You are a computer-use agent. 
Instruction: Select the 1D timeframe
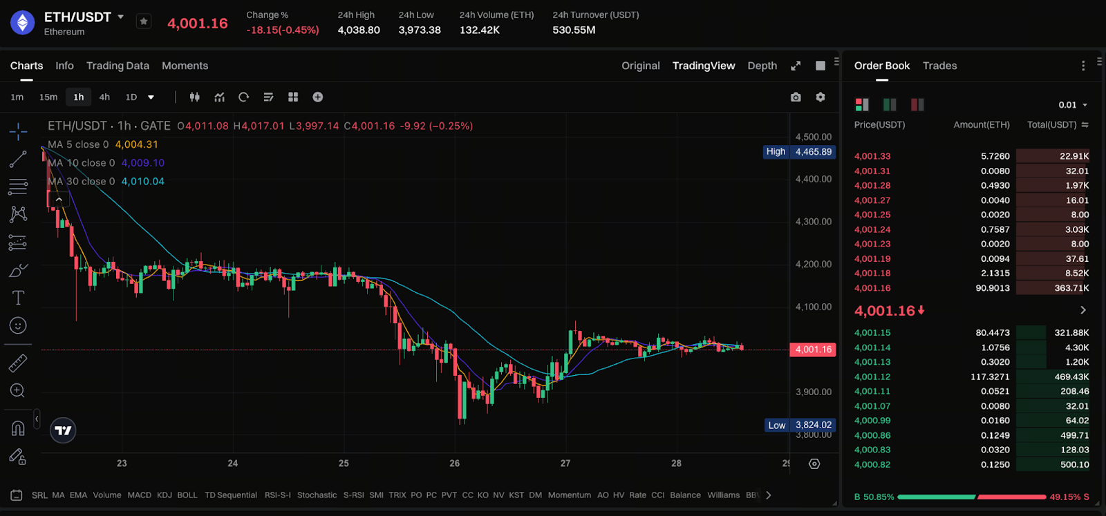pyautogui.click(x=131, y=97)
